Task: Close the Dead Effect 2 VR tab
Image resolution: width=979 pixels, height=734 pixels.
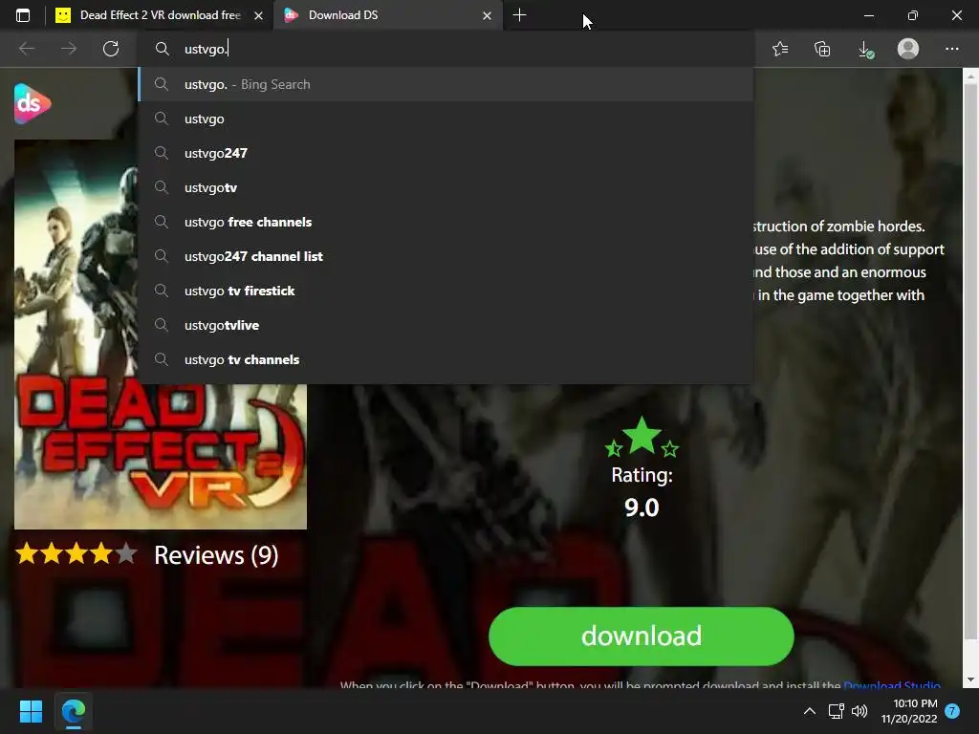Action: (258, 15)
